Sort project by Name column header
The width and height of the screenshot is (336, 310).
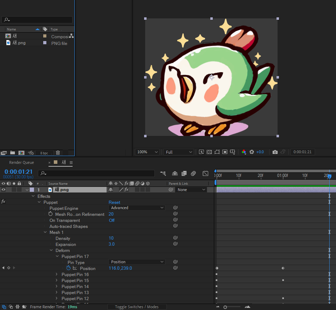tap(11, 29)
